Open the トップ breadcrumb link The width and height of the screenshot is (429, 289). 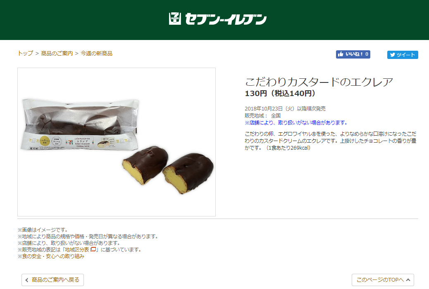26,53
